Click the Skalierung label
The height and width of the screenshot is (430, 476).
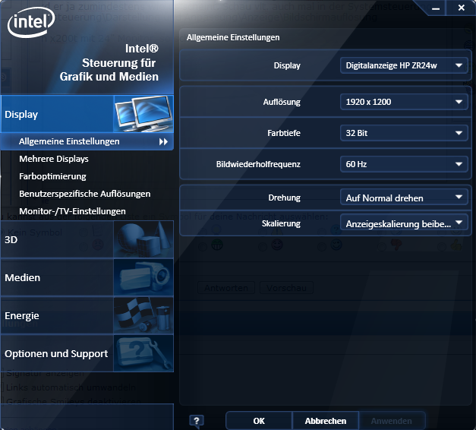pos(281,223)
